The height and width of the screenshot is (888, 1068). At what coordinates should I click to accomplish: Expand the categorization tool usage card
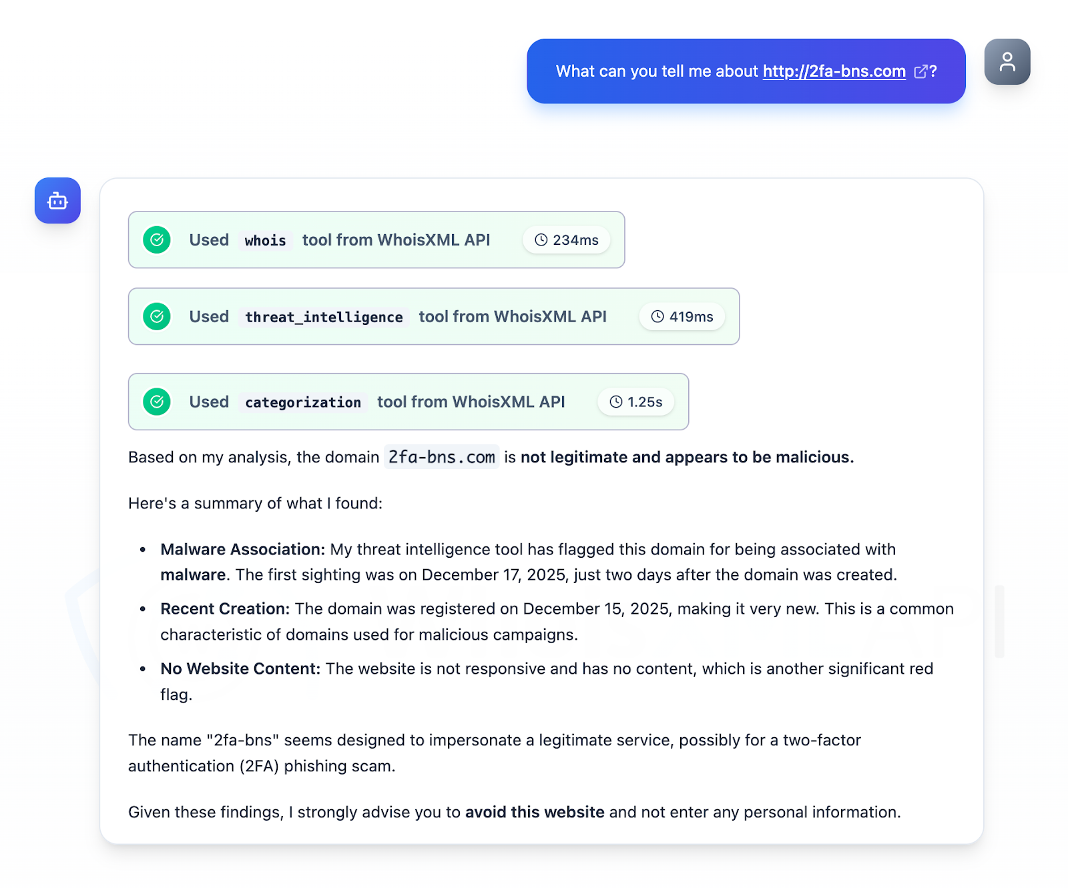click(408, 402)
